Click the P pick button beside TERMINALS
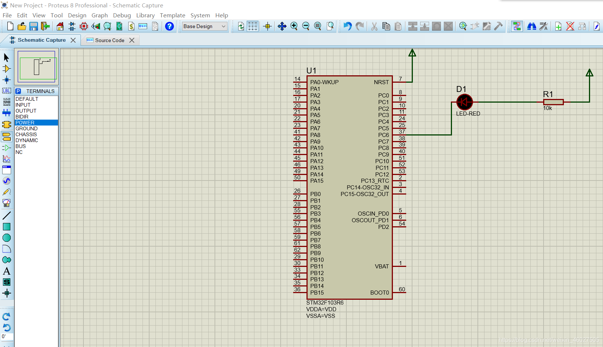This screenshot has width=603, height=347. (x=18, y=91)
